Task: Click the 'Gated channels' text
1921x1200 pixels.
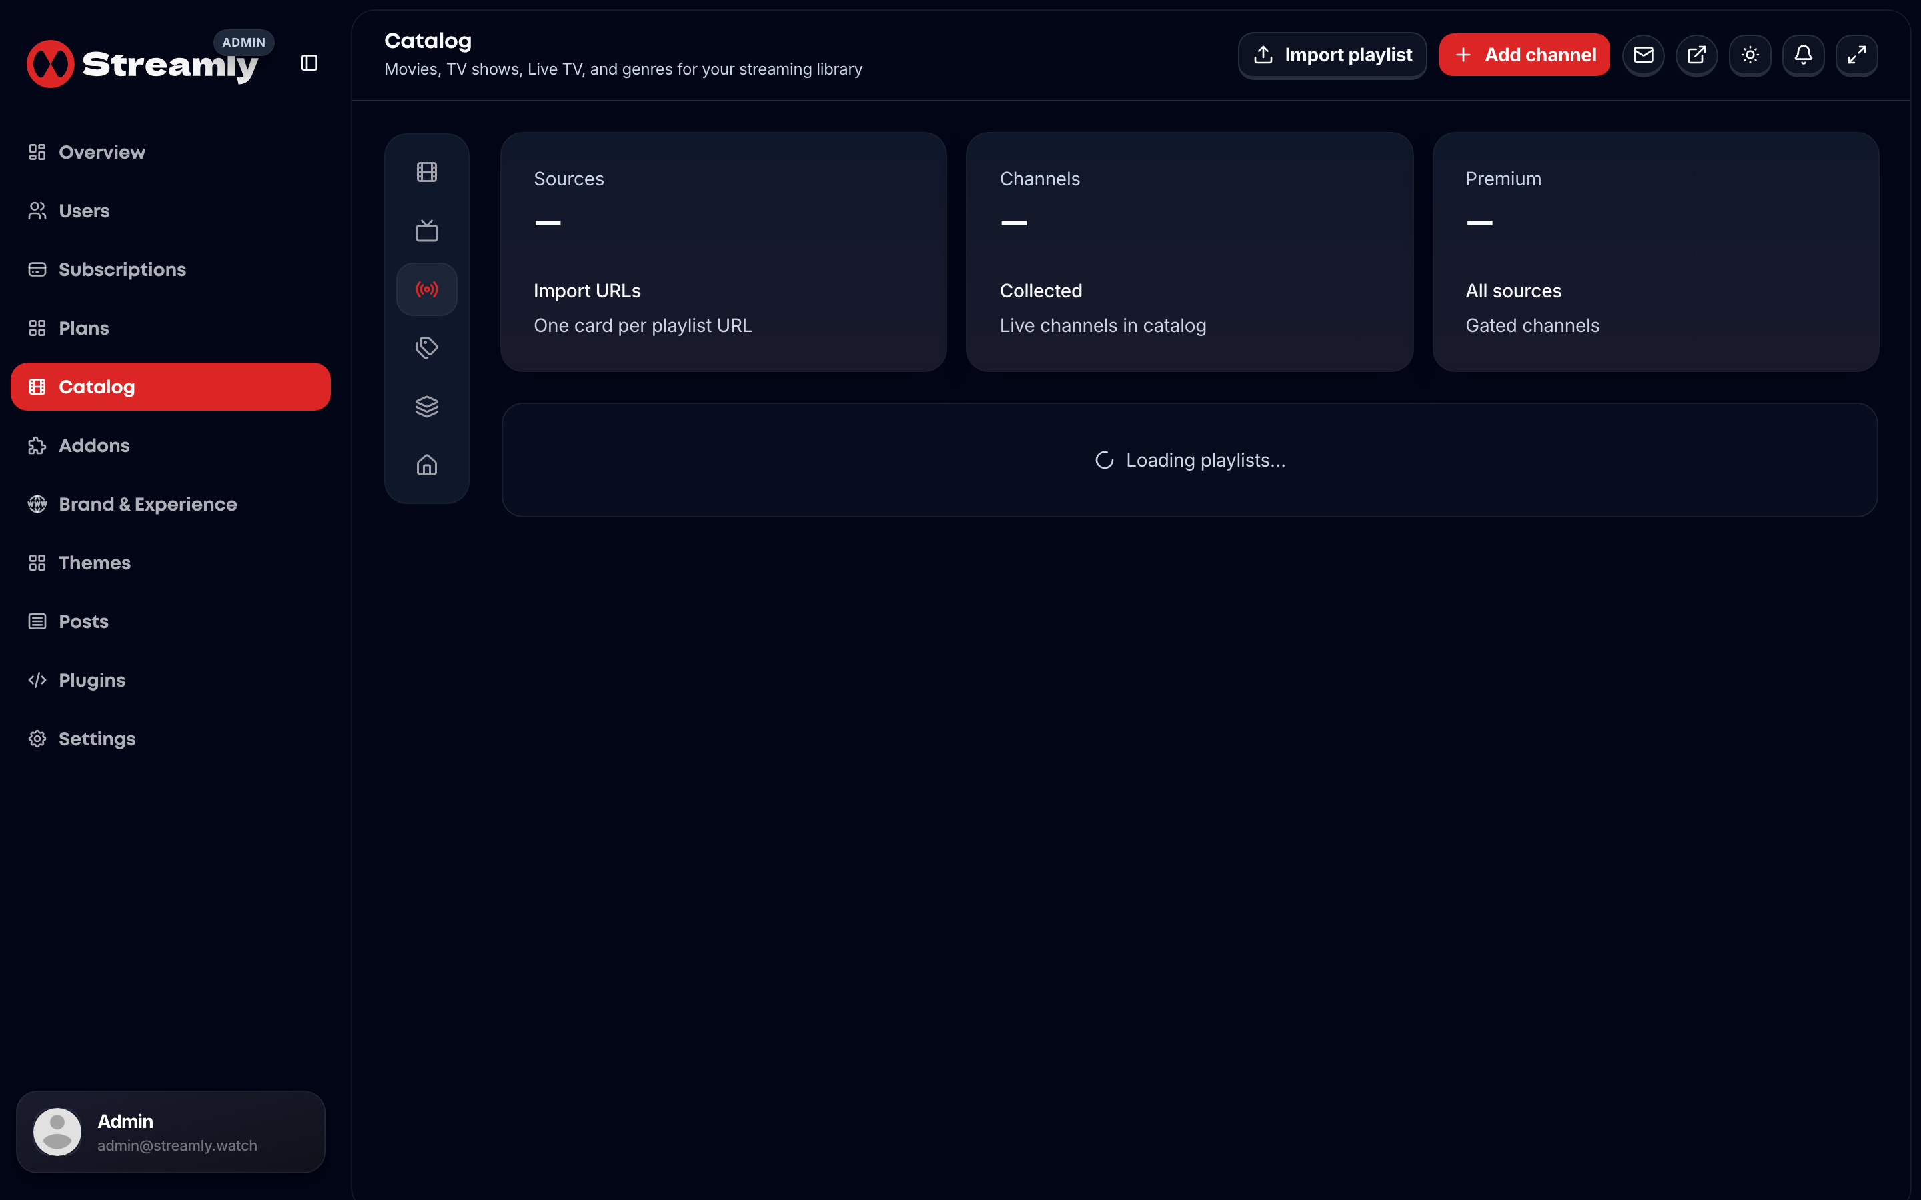Action: coord(1532,325)
